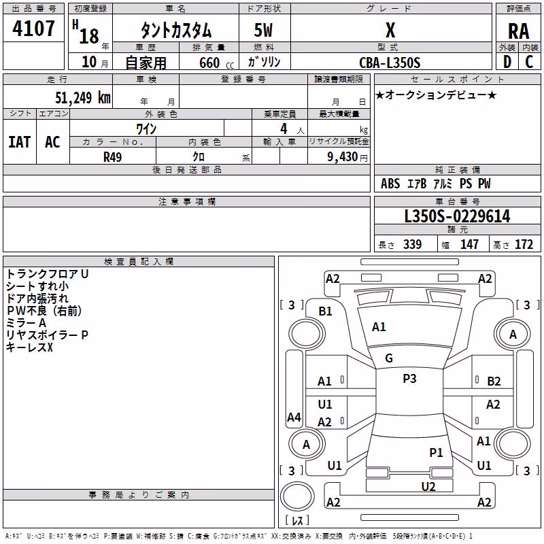Select the 登録番号 header
This screenshot has width=544, height=544.
[x=243, y=79]
